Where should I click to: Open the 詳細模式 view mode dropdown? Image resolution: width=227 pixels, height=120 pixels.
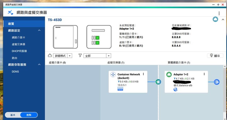[x=62, y=56]
